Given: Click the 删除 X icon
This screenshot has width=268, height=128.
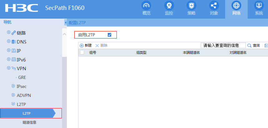Looking at the screenshot, I should pyautogui.click(x=97, y=46).
